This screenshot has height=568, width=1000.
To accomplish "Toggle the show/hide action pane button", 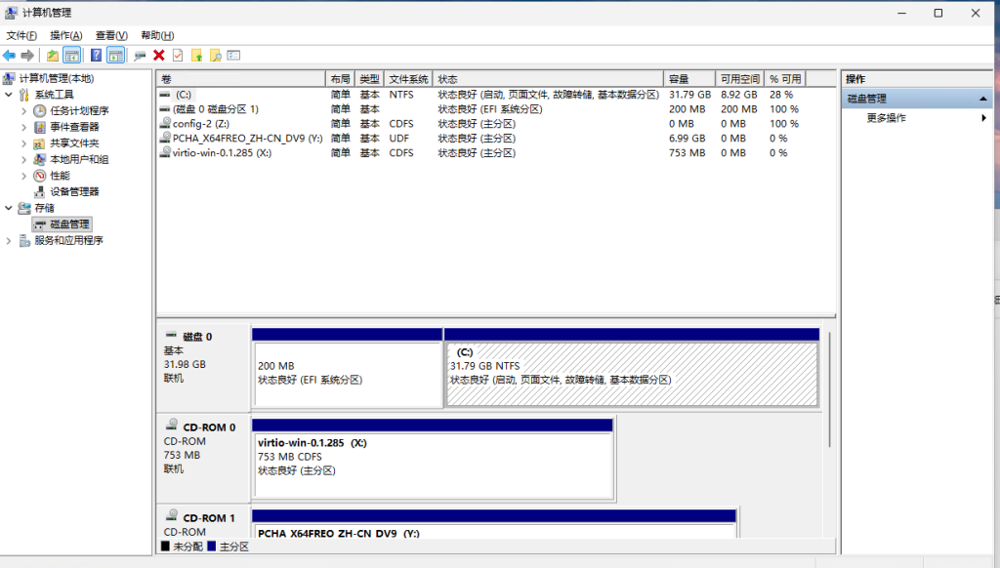I will coord(115,56).
